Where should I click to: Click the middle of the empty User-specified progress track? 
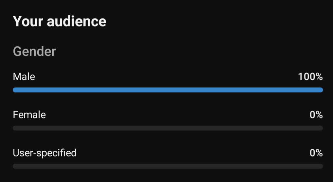tap(168, 166)
